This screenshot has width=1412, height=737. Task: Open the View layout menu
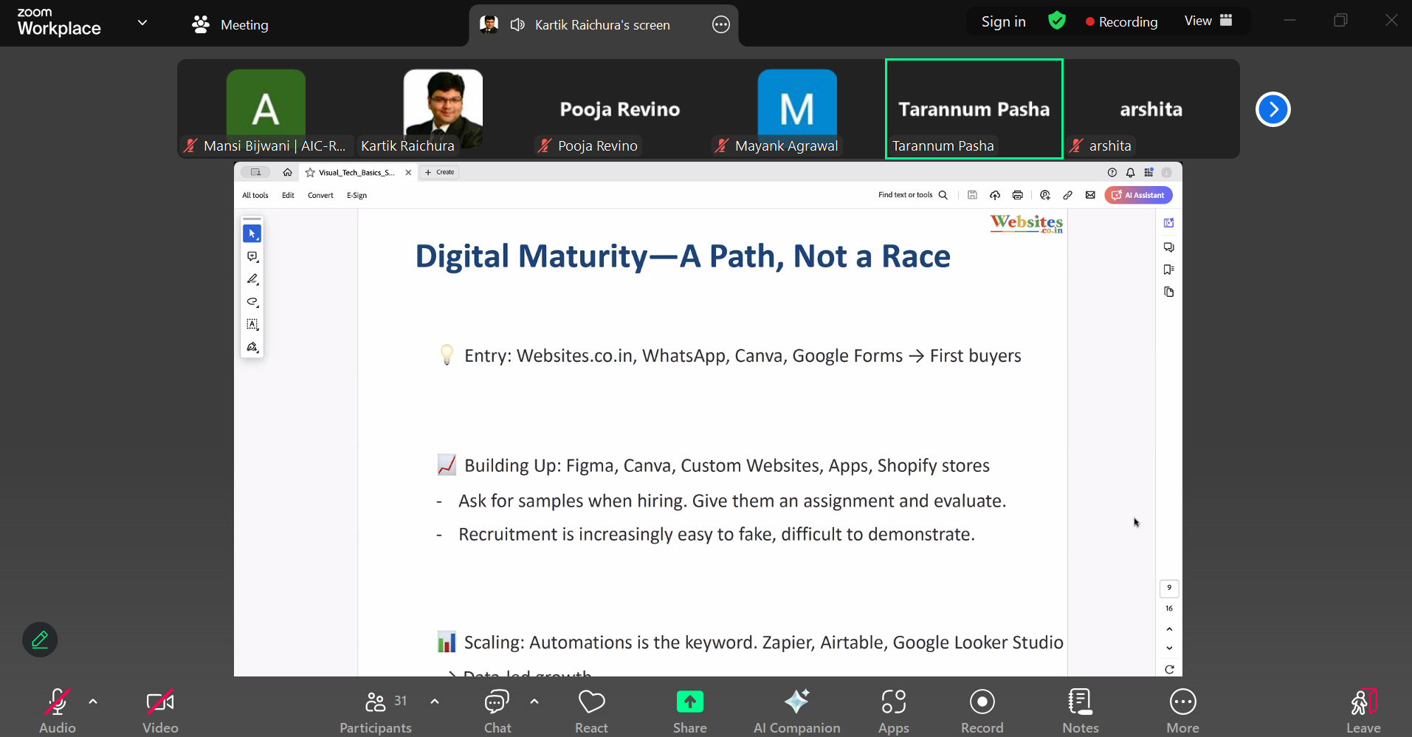[1208, 21]
